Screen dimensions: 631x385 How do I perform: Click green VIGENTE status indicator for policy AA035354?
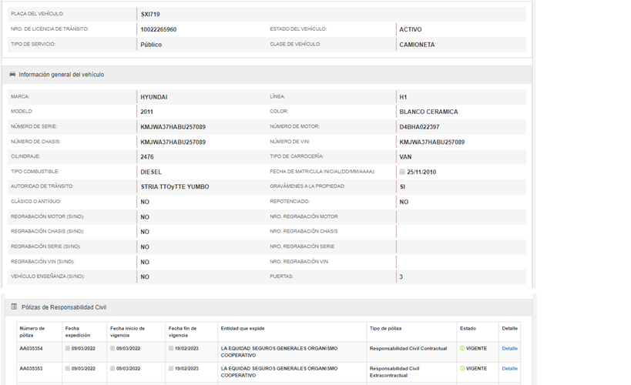coord(462,349)
